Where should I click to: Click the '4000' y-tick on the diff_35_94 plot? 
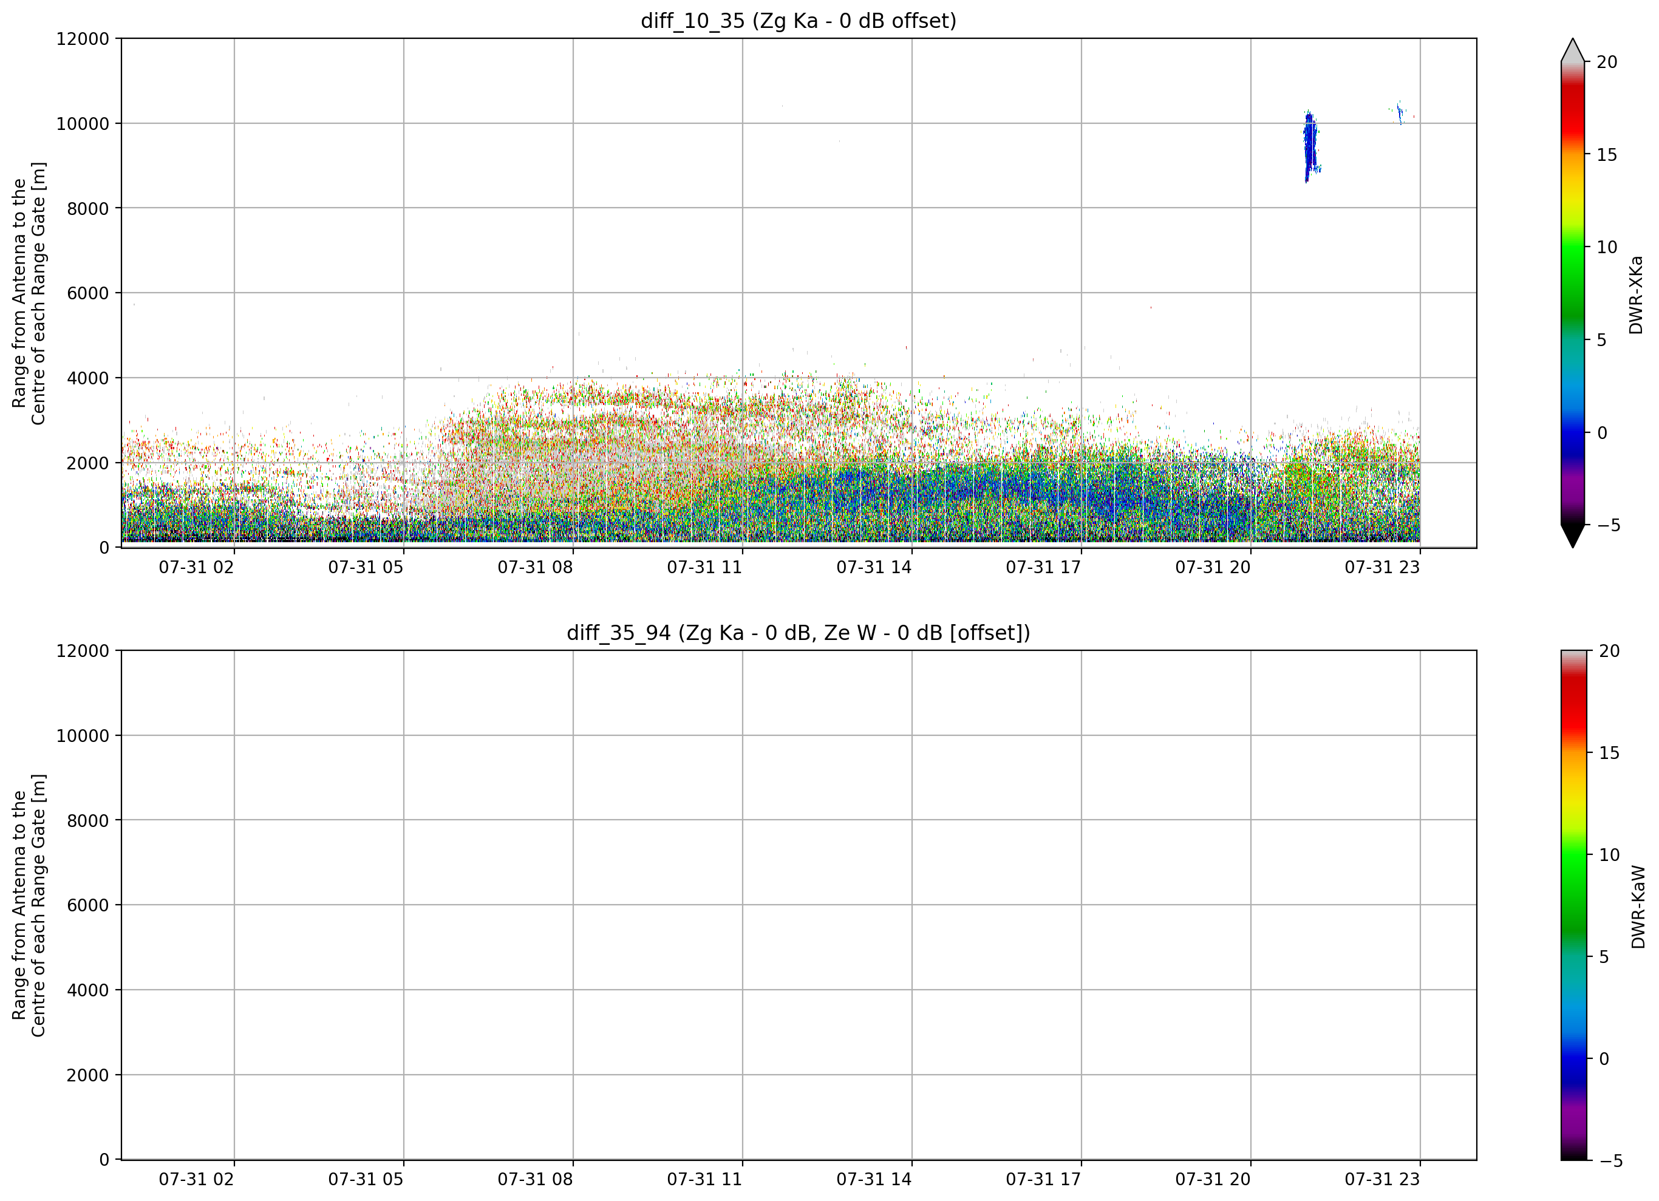88,990
